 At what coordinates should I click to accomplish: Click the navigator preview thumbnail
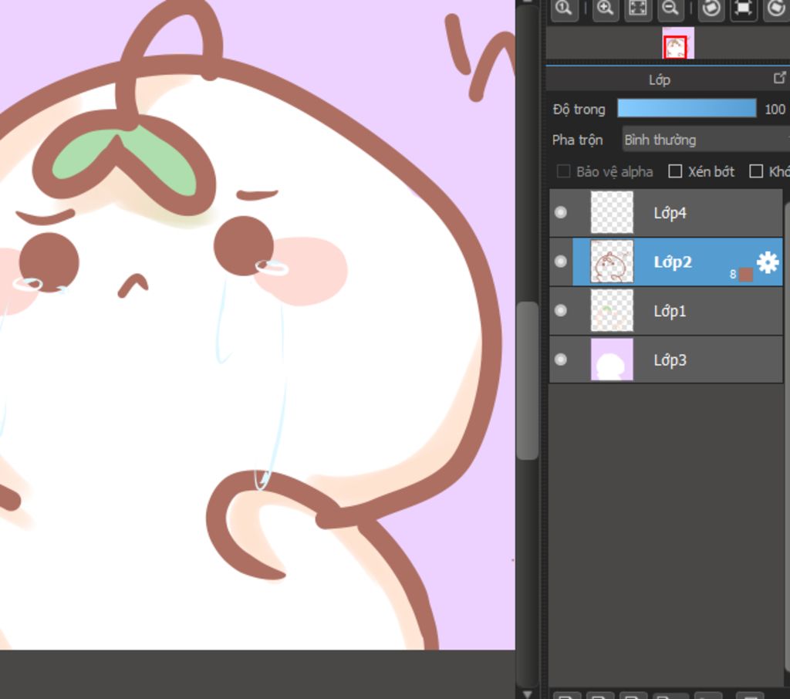pos(677,43)
